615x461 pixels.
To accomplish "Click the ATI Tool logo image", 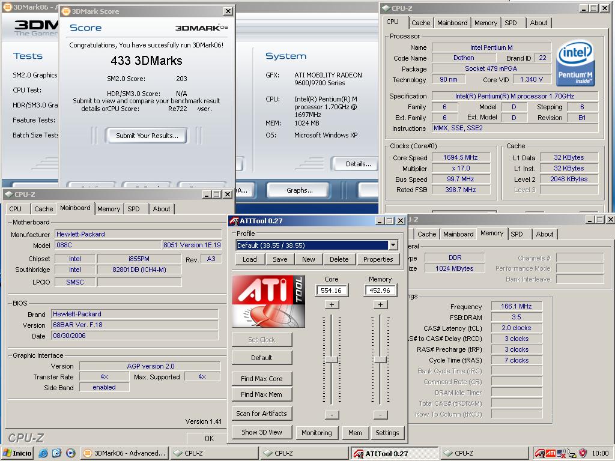I will coord(268,301).
